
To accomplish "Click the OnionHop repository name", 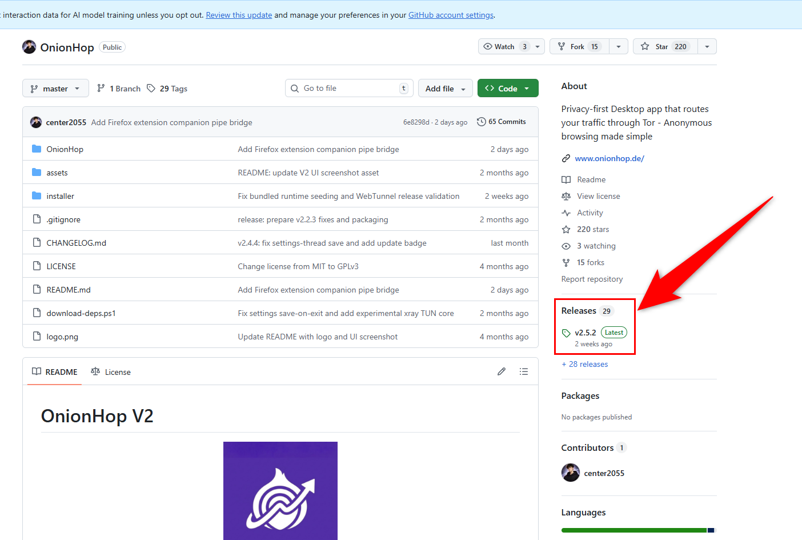I will (67, 47).
